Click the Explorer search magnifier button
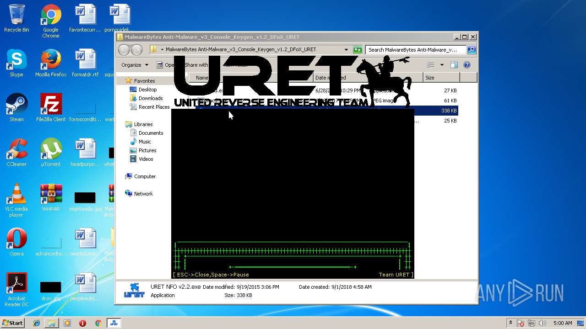The image size is (586, 329). click(472, 49)
